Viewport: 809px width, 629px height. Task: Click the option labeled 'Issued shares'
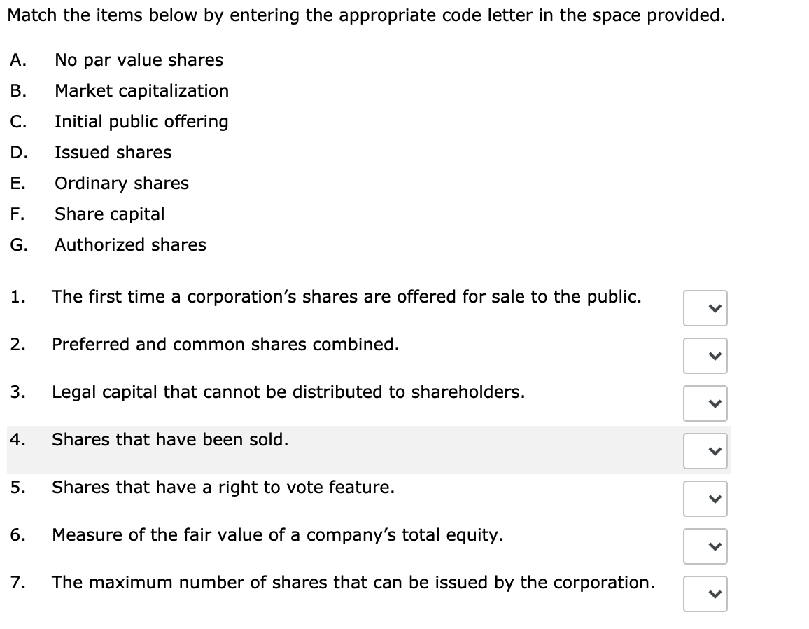pos(113,153)
